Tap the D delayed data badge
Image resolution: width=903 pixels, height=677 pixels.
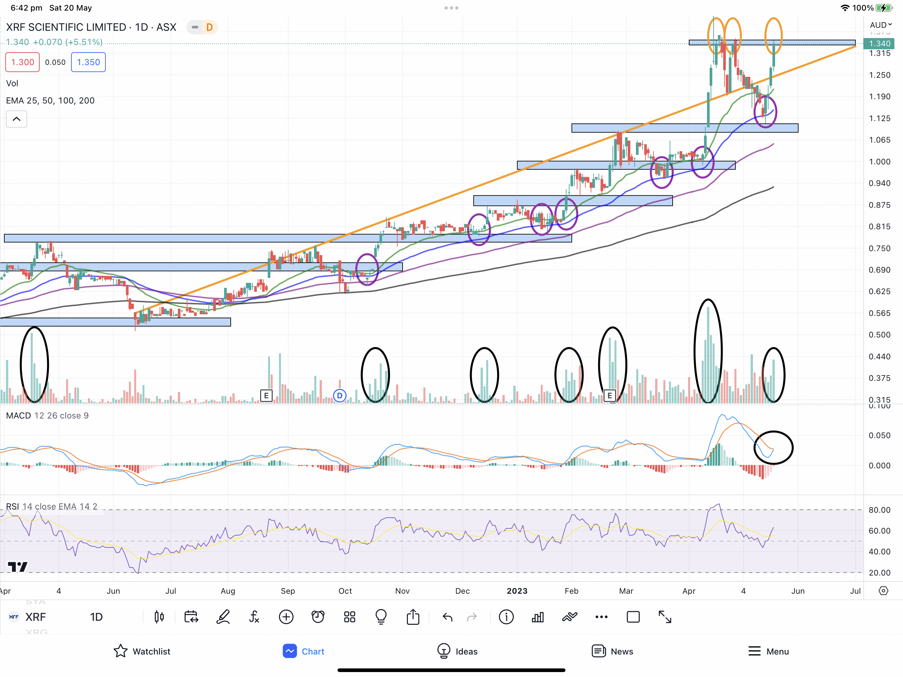[x=210, y=27]
